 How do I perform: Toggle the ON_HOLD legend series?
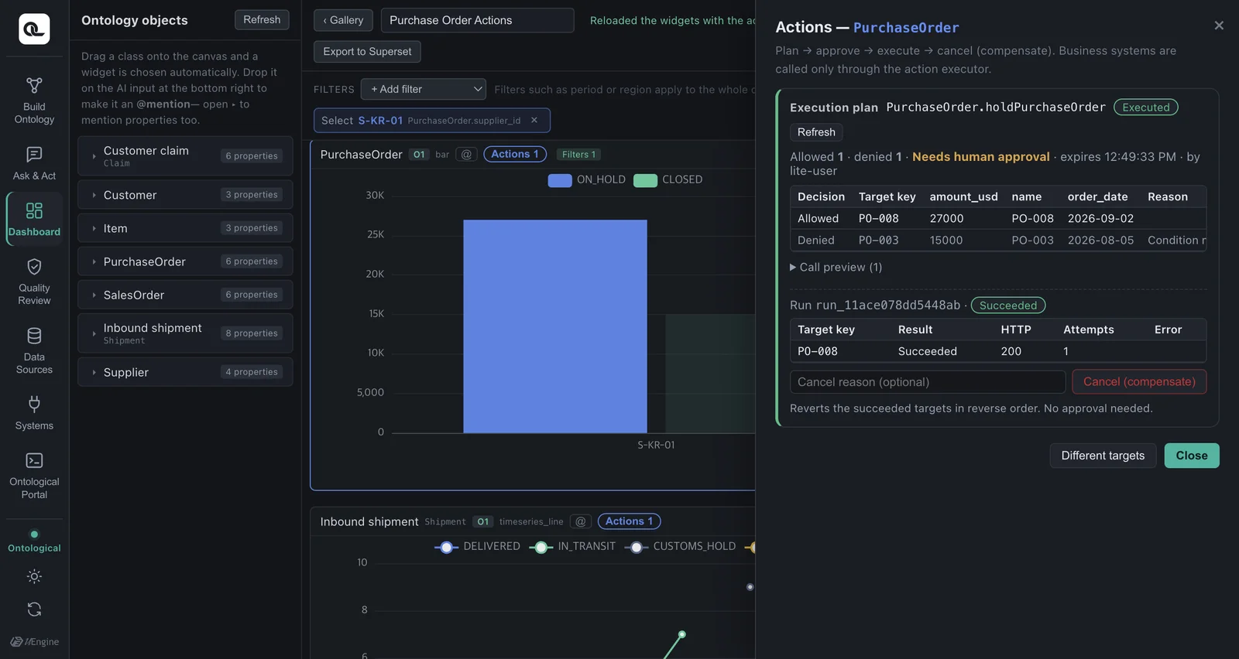click(x=586, y=179)
